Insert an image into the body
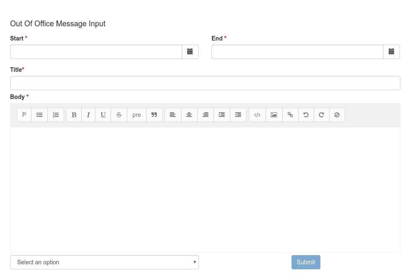The width and height of the screenshot is (405, 276). pyautogui.click(x=273, y=115)
